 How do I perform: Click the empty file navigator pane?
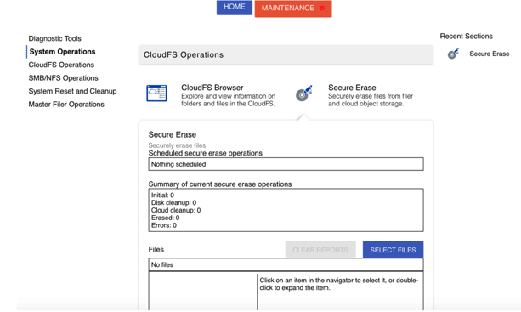(x=202, y=292)
